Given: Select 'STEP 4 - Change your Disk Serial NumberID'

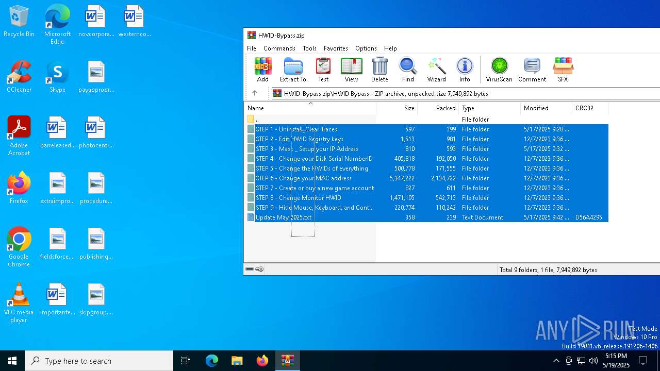Looking at the screenshot, I should [426, 159].
